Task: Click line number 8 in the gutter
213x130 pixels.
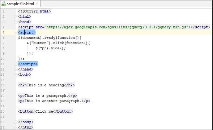Action: [4, 48]
